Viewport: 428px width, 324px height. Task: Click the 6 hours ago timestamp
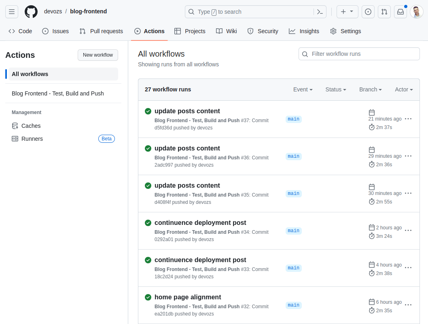coord(389,302)
